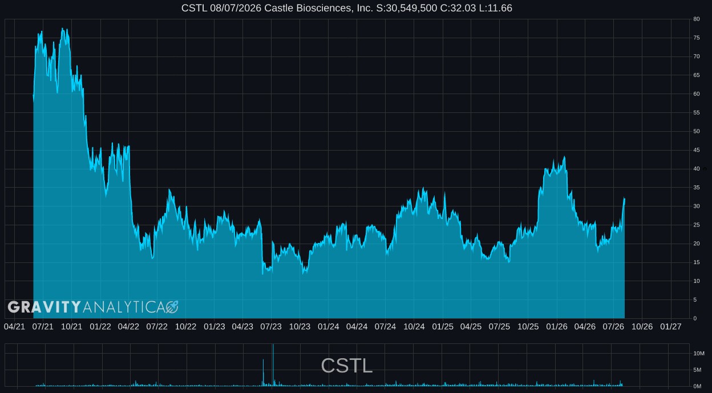Click the 01/27 date axis label
The height and width of the screenshot is (393, 712).
point(670,327)
